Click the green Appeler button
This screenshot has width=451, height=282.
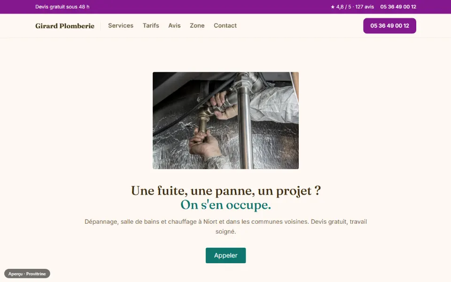225,255
